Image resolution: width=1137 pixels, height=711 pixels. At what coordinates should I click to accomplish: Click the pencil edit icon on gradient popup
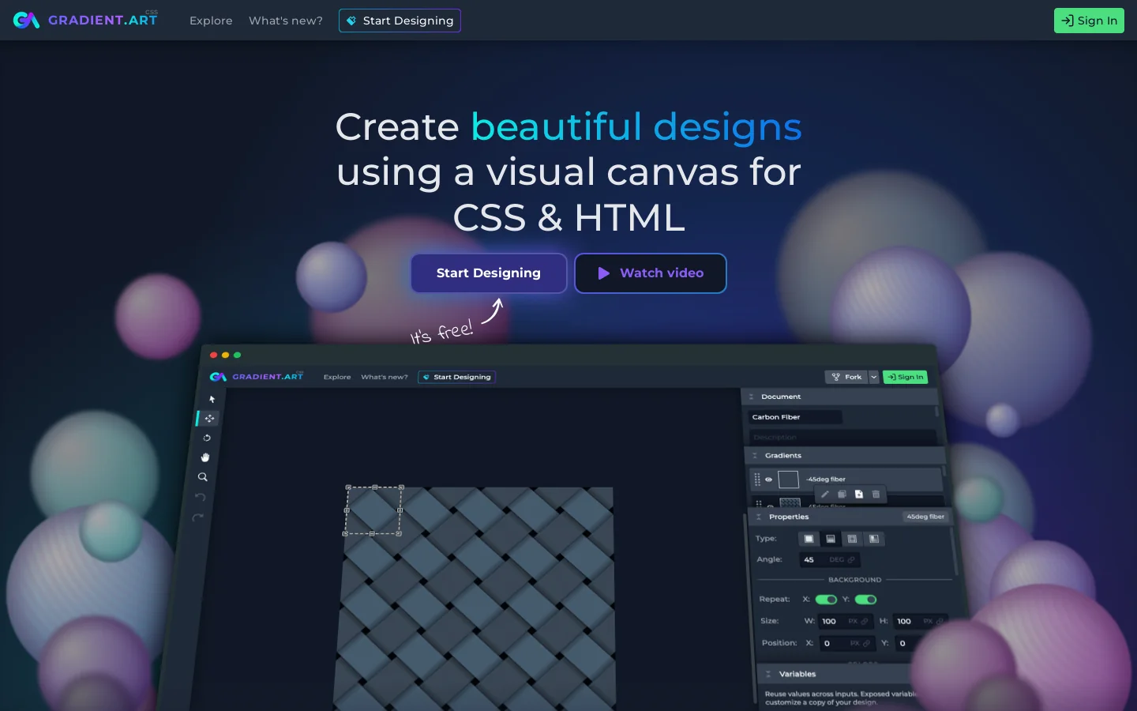click(x=824, y=495)
